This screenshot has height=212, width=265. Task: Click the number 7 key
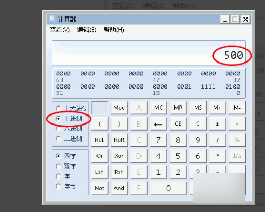[158, 140]
